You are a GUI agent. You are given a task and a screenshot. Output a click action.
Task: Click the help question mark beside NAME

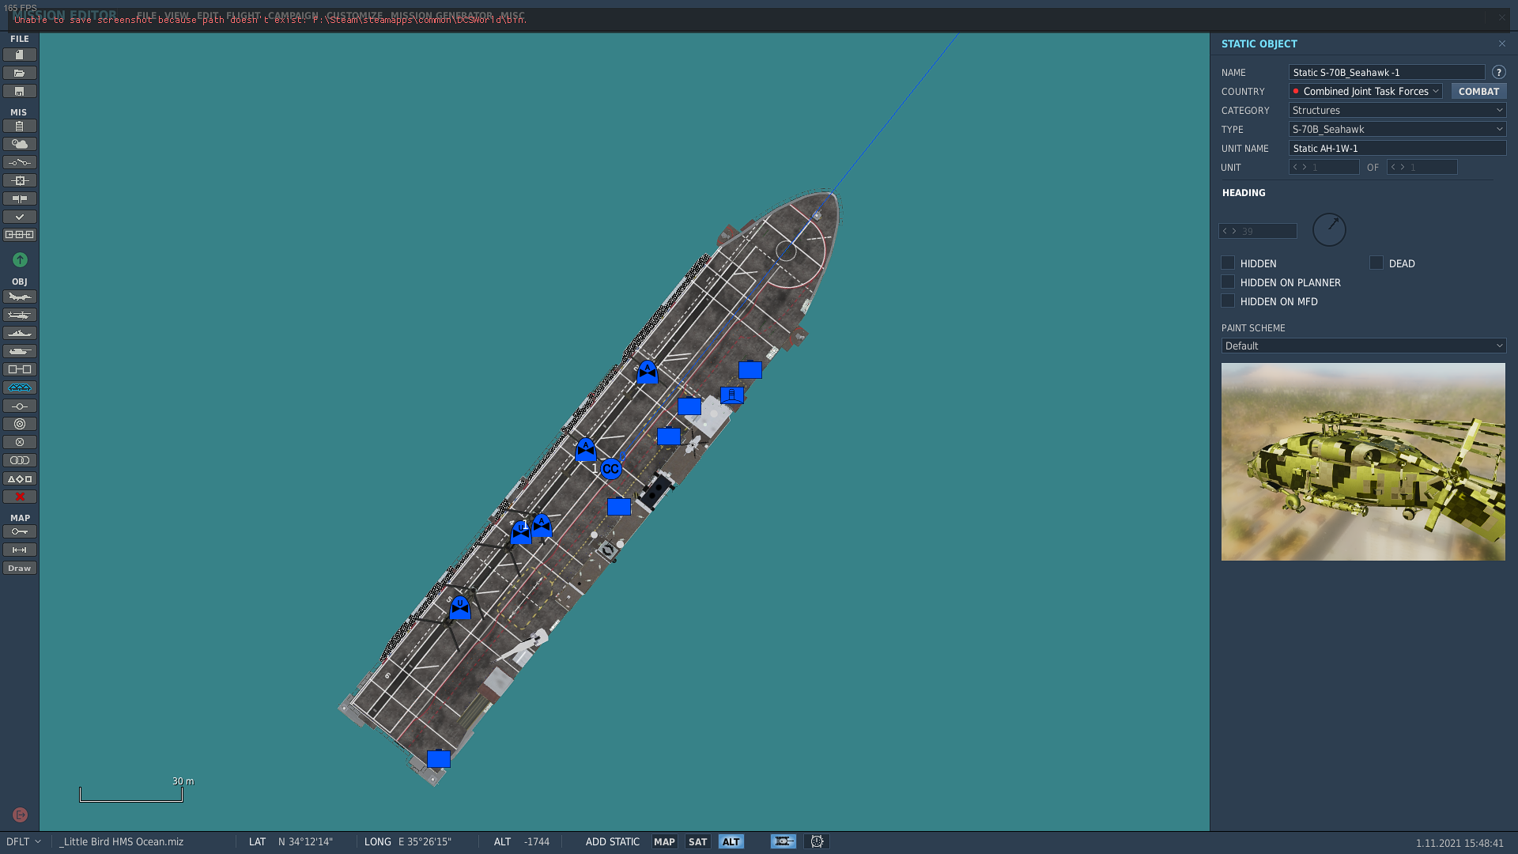tap(1498, 72)
